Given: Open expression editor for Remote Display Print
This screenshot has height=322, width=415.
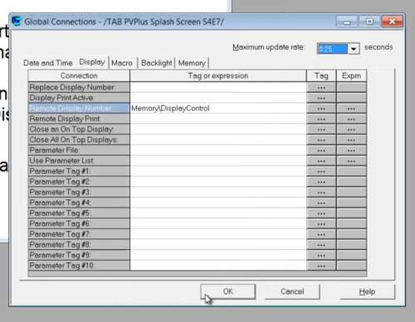Looking at the screenshot, I should [351, 119].
